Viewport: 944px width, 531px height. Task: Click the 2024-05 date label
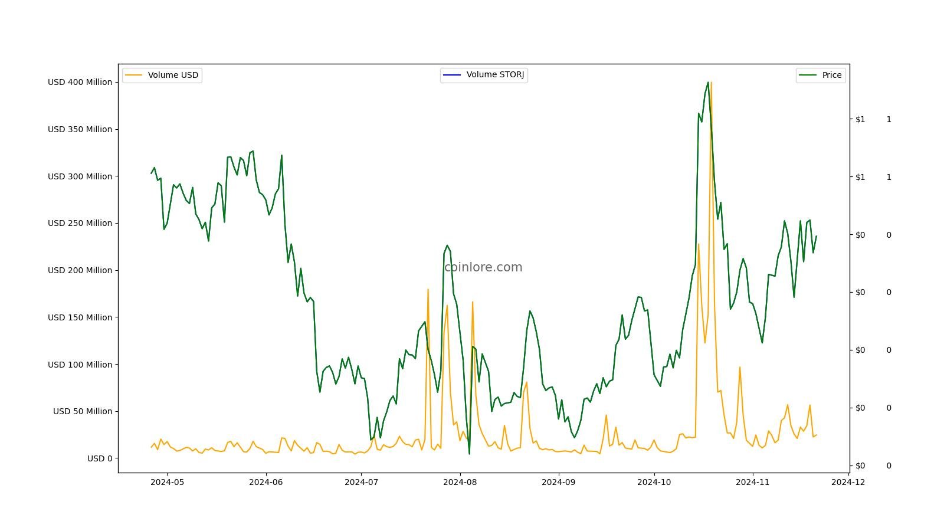[x=167, y=482]
